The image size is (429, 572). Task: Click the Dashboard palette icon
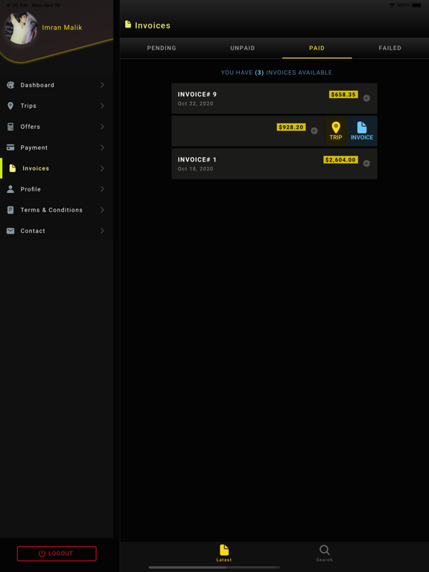[10, 85]
